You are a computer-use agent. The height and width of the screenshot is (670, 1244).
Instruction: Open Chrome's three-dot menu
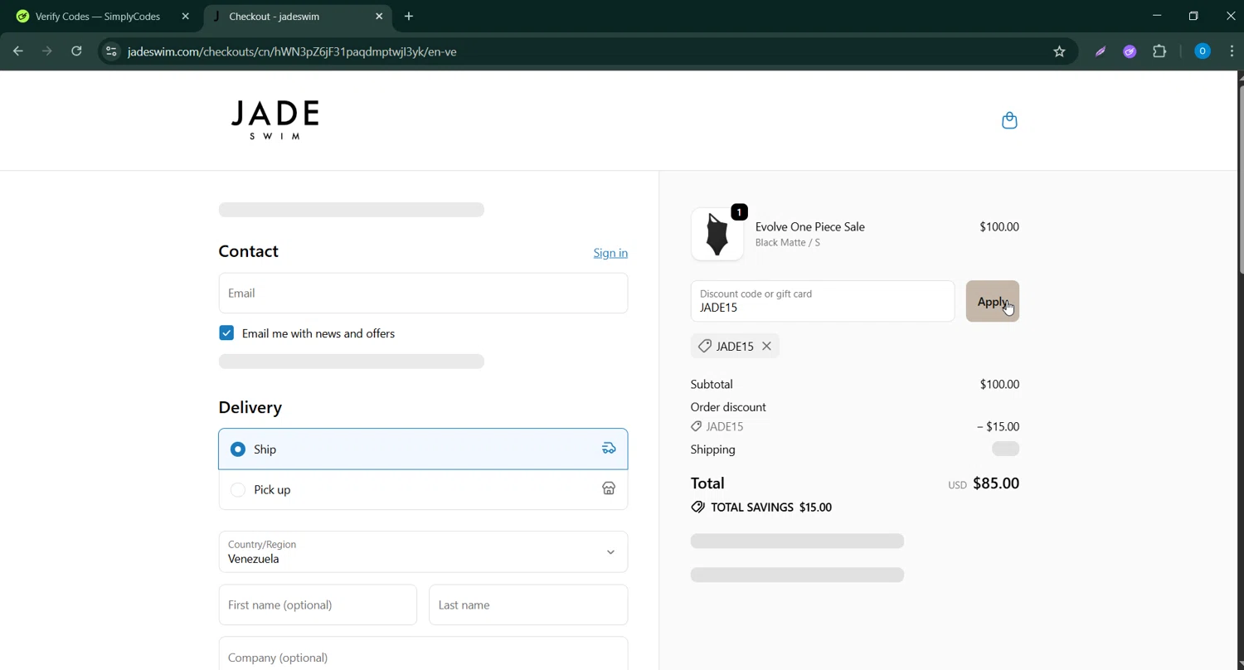(x=1232, y=51)
